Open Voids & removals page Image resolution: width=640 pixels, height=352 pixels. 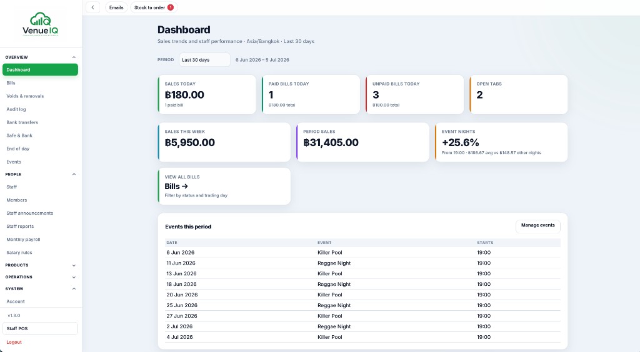click(x=40, y=96)
